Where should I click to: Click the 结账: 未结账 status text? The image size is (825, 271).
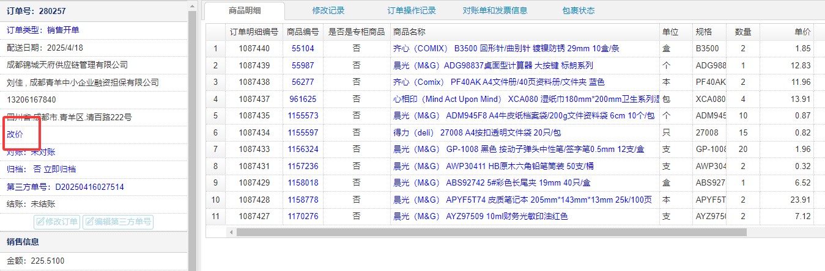tap(31, 204)
